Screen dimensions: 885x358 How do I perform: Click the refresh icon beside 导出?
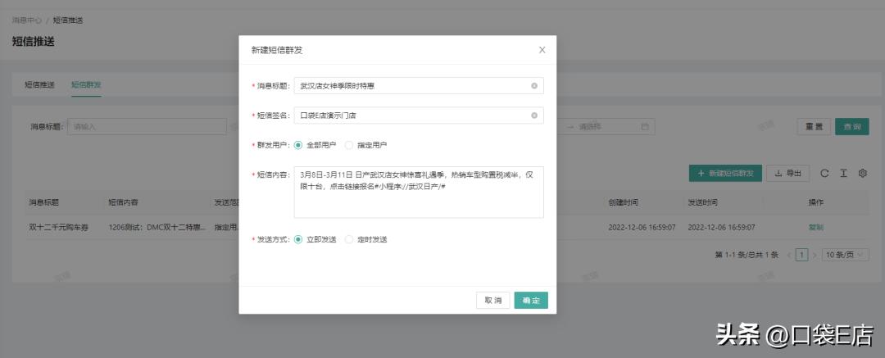[x=824, y=174]
